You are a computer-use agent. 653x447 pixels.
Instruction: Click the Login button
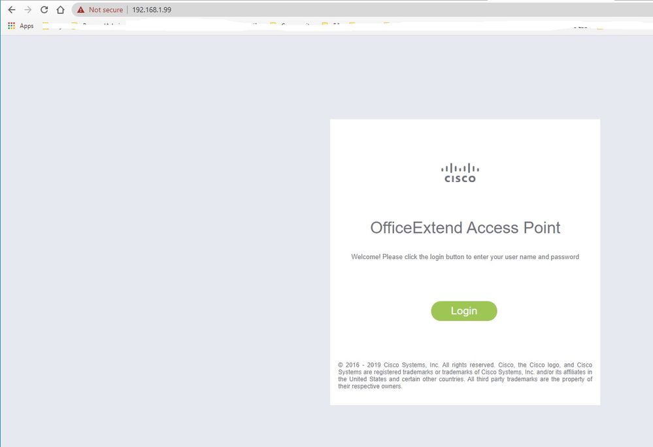[464, 311]
